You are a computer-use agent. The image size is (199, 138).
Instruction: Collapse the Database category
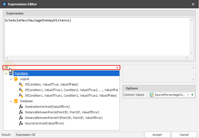[11, 101]
